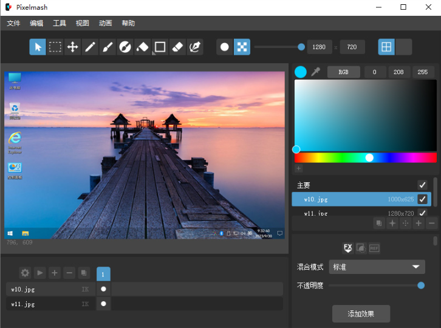This screenshot has width=441, height=328.
Task: Toggle visibility of w11.jpg layer
Action: click(x=422, y=213)
